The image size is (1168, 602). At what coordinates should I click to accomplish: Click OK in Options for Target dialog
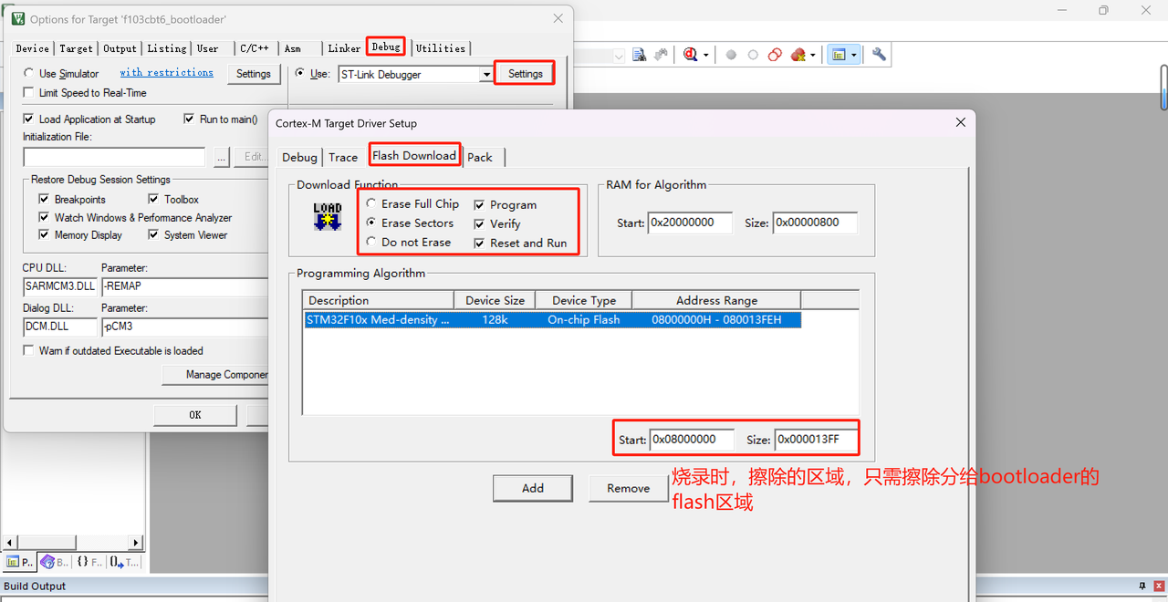[195, 415]
